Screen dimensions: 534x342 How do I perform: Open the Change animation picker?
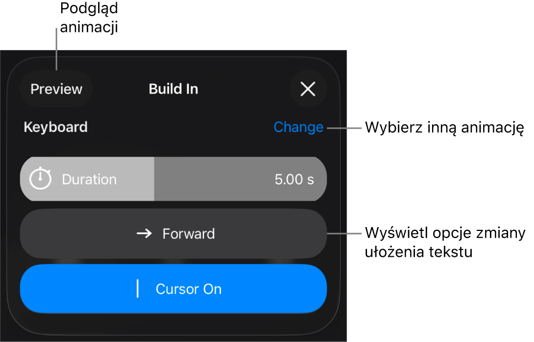click(x=298, y=127)
